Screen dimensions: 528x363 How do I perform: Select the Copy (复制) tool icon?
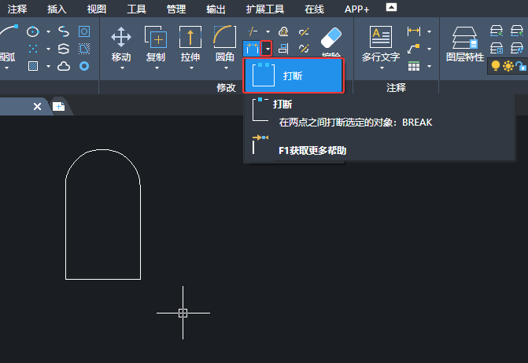tap(156, 37)
